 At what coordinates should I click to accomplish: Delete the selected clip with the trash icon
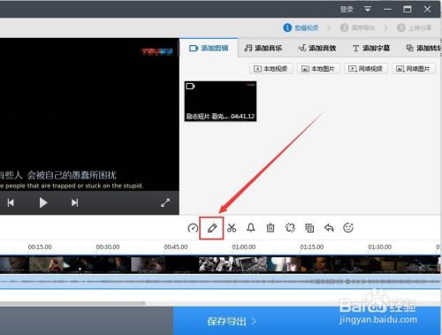point(271,228)
